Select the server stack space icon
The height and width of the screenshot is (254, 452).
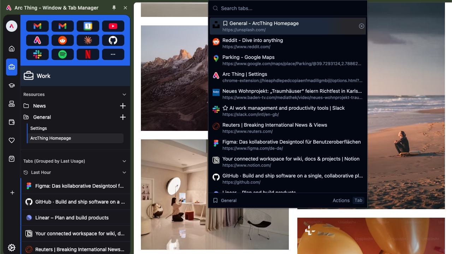[x=12, y=104]
